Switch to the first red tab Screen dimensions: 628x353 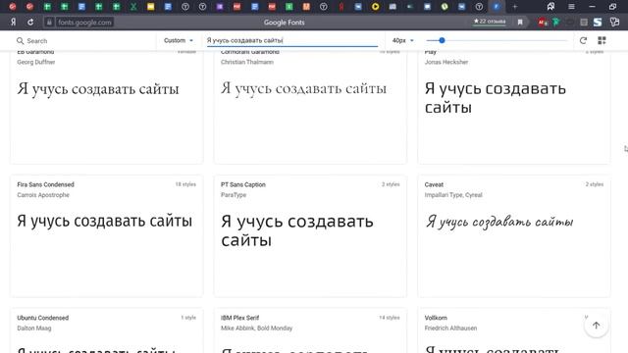click(13, 7)
